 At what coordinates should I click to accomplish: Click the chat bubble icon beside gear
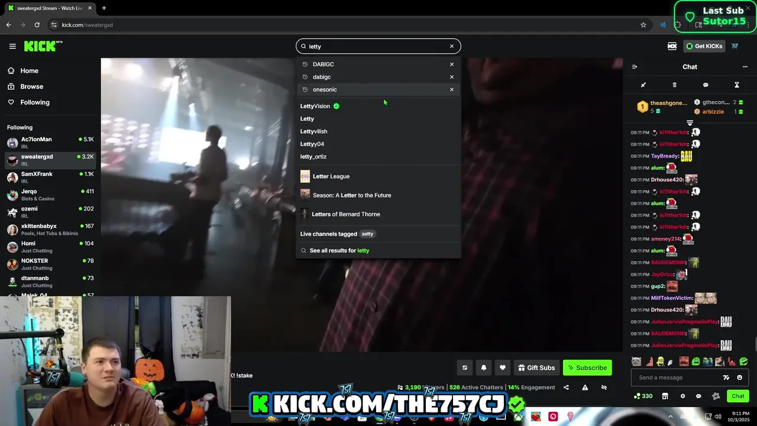(698, 396)
